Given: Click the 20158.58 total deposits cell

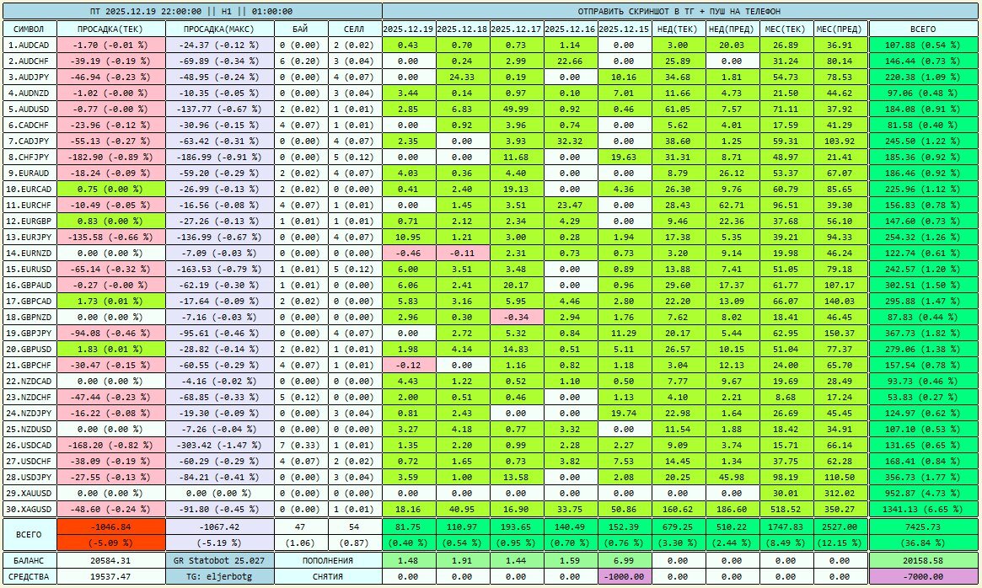Looking at the screenshot, I should [923, 560].
